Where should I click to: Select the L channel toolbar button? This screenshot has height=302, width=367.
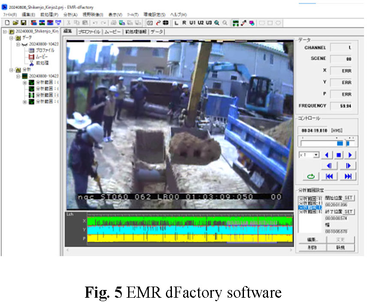[177, 23]
